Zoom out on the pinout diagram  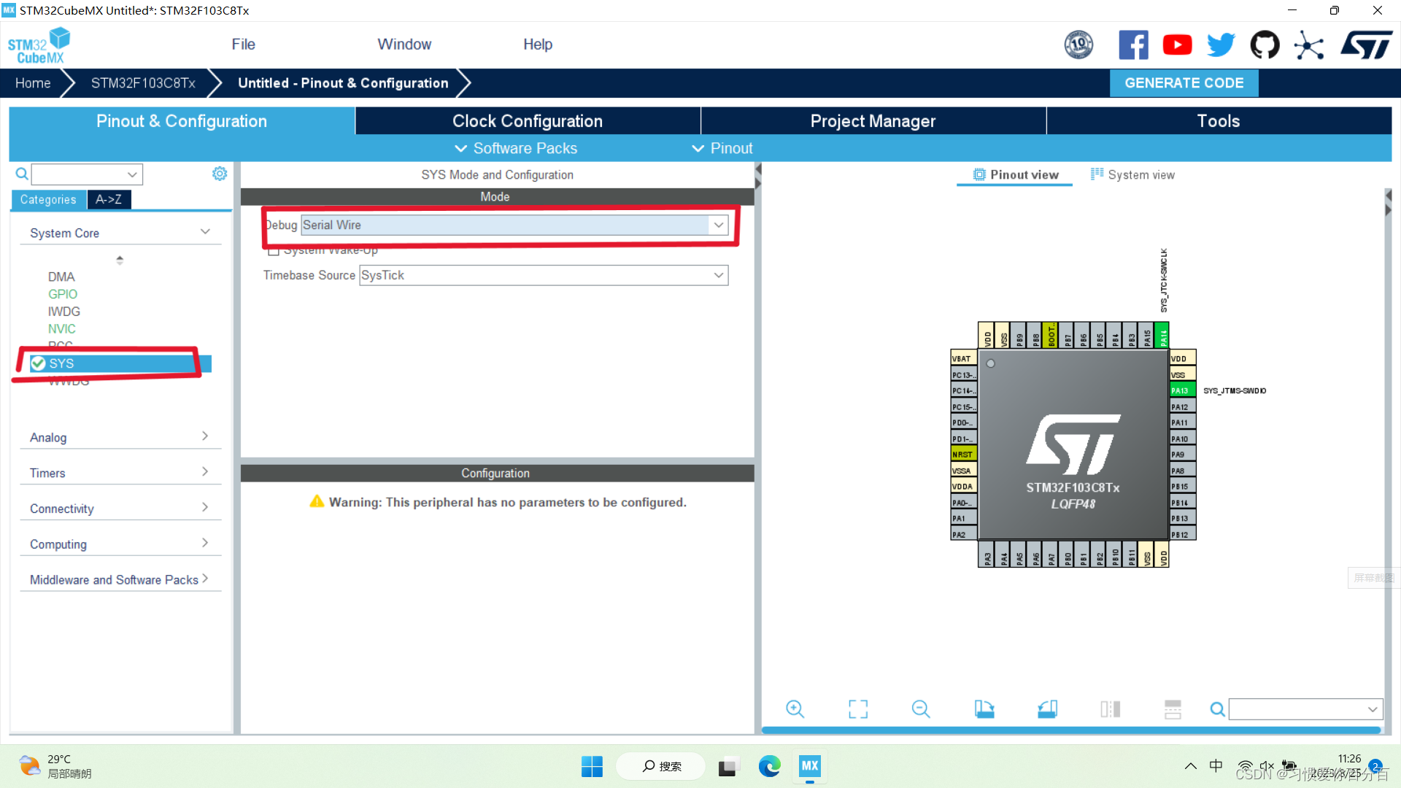pos(920,708)
